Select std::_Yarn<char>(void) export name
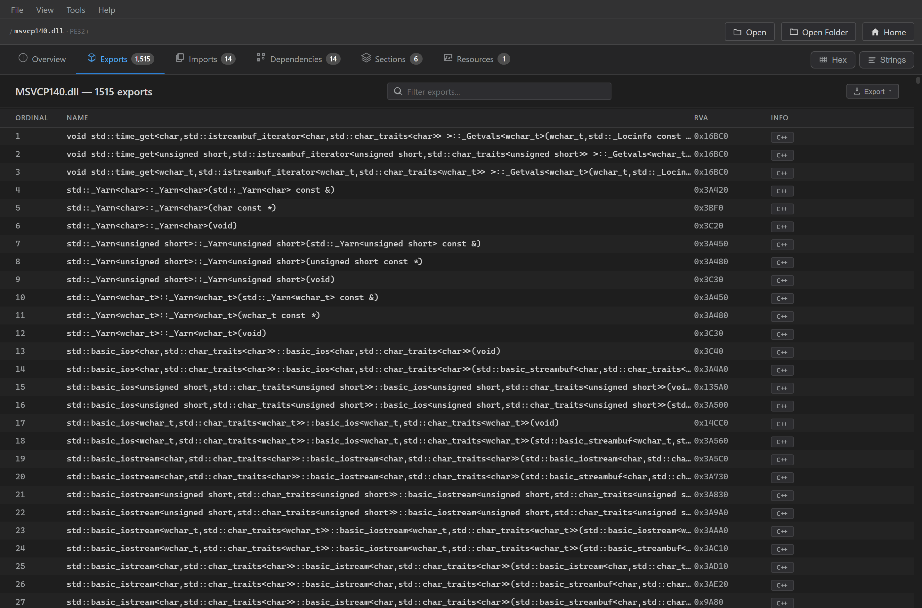The image size is (922, 608). coord(152,226)
